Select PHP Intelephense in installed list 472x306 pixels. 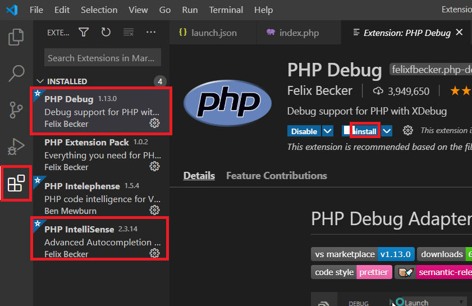point(101,198)
